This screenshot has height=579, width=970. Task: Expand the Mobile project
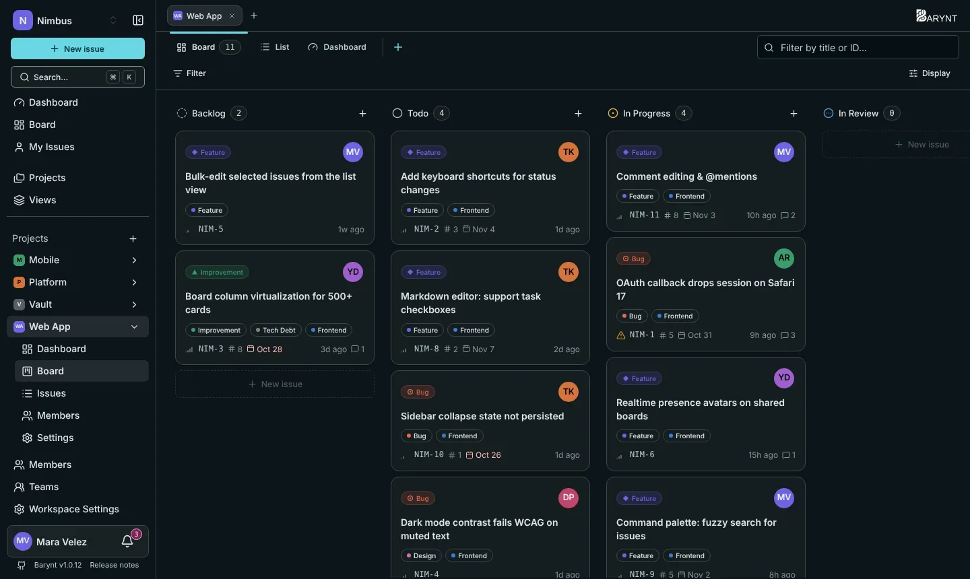(x=134, y=260)
